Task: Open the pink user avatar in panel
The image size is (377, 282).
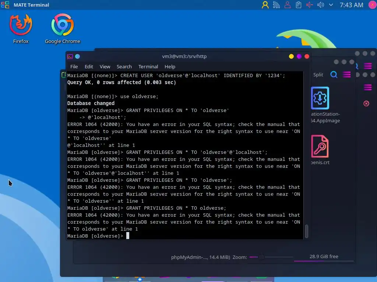Action: click(x=373, y=5)
